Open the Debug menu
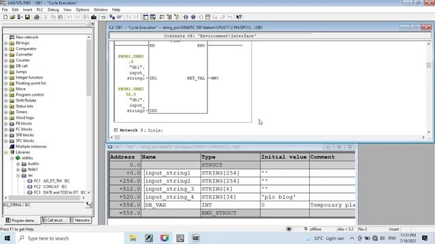Viewport: 435px width, 244px height. [x=53, y=9]
